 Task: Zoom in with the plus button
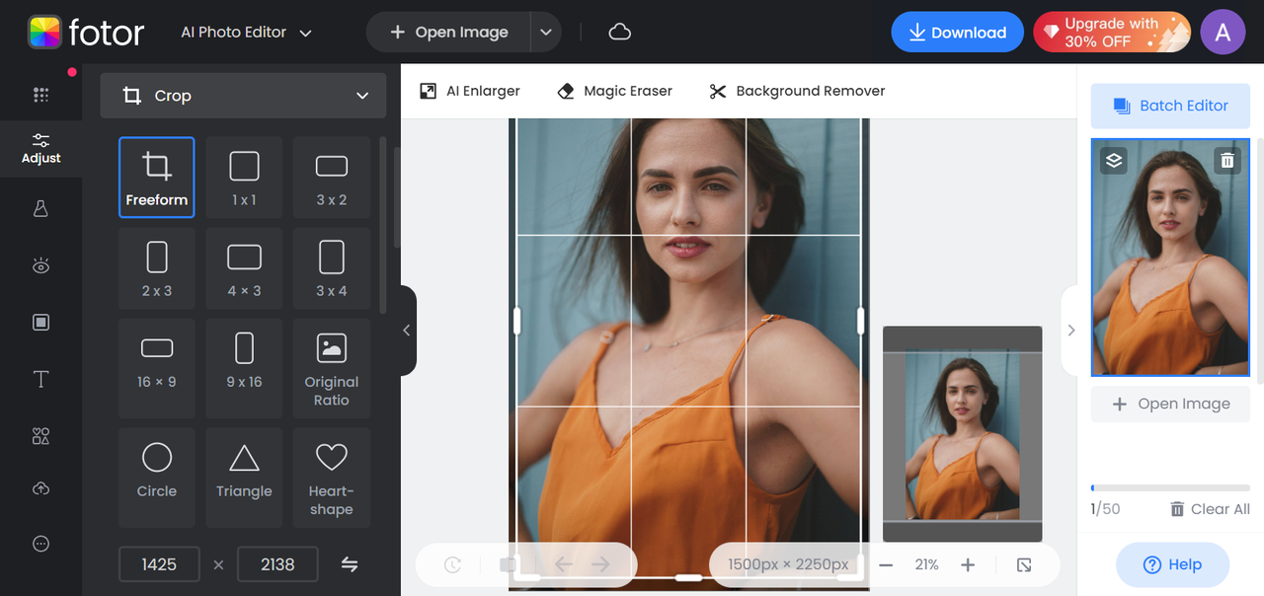pos(968,565)
